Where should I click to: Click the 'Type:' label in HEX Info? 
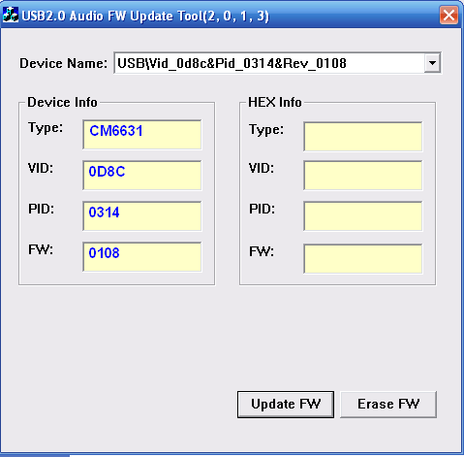click(266, 130)
